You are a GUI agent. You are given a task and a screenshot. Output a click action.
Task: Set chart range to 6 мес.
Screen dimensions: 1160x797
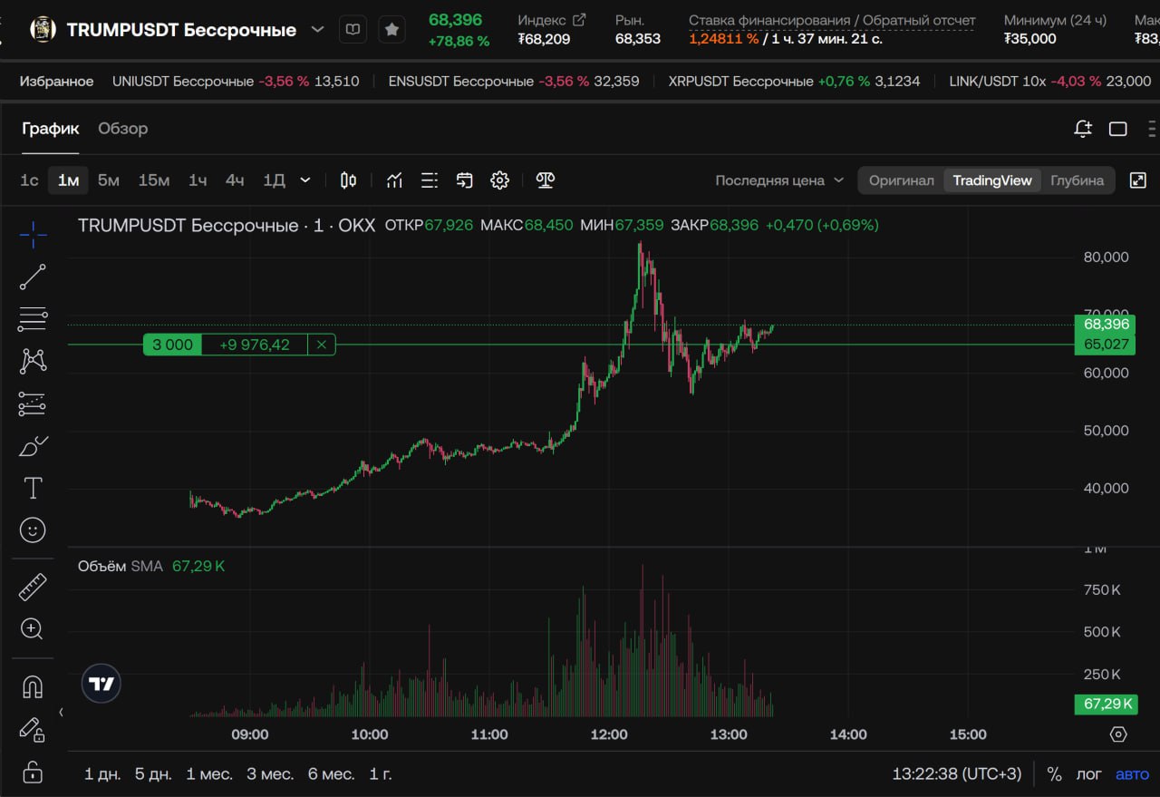[x=331, y=774]
